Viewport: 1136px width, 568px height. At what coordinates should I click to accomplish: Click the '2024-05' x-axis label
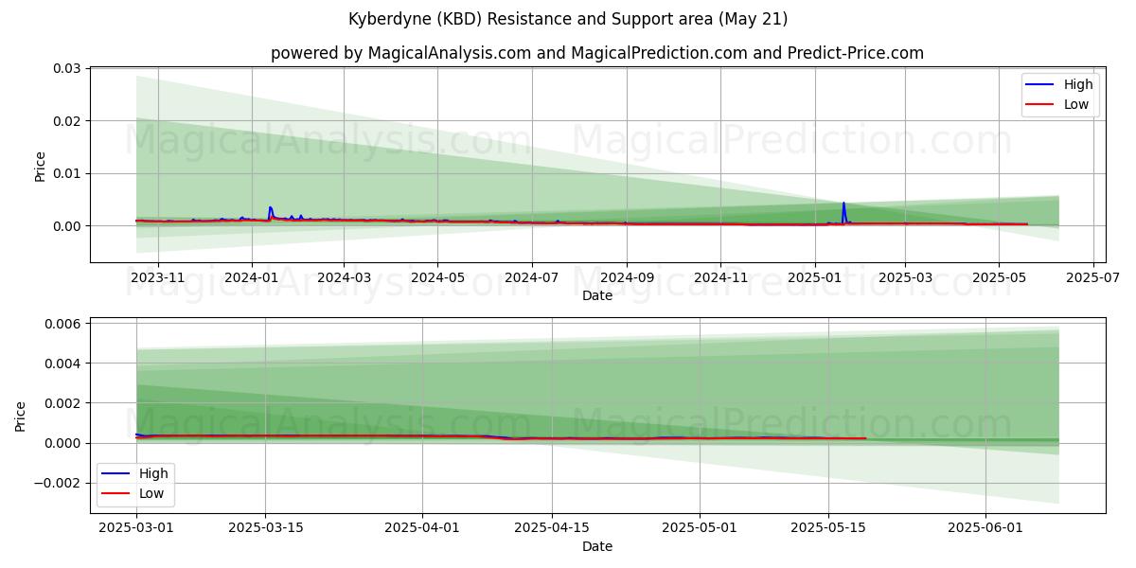(x=437, y=278)
